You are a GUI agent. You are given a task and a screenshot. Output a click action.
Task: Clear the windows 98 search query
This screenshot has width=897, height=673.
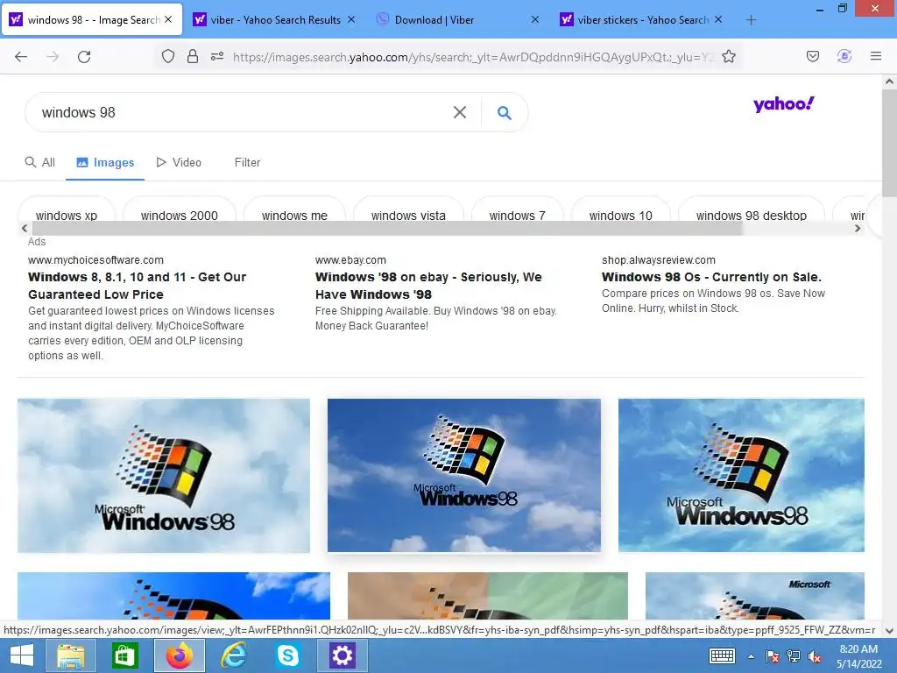coord(459,112)
